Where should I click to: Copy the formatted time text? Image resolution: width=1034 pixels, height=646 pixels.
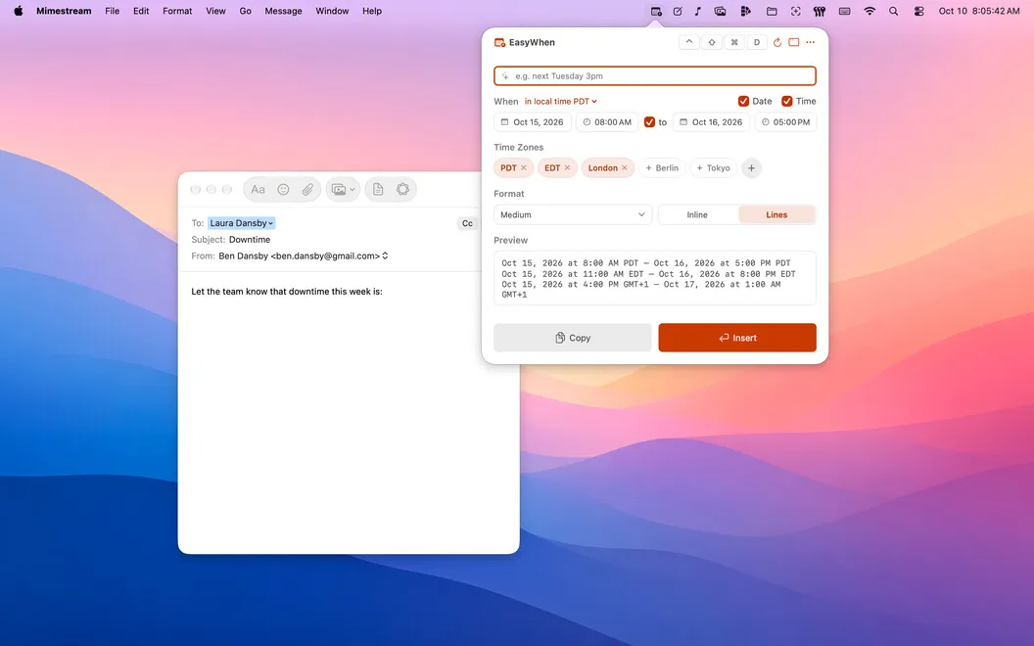tap(573, 338)
